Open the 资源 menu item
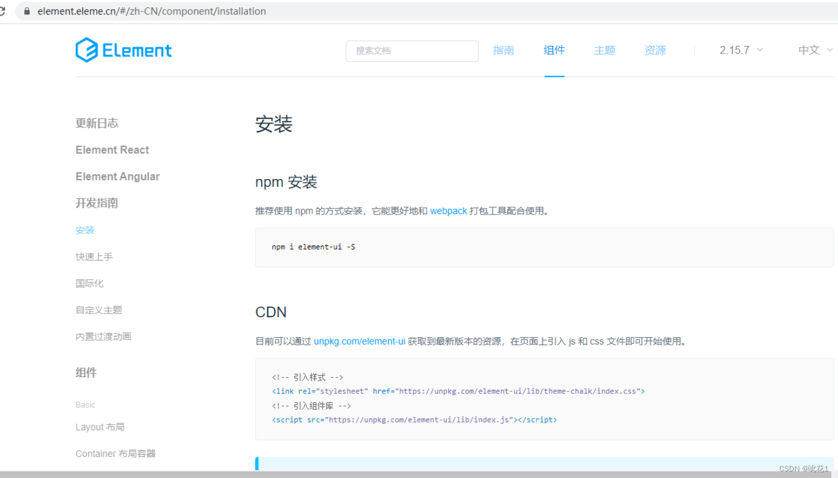838x478 pixels. pyautogui.click(x=655, y=50)
